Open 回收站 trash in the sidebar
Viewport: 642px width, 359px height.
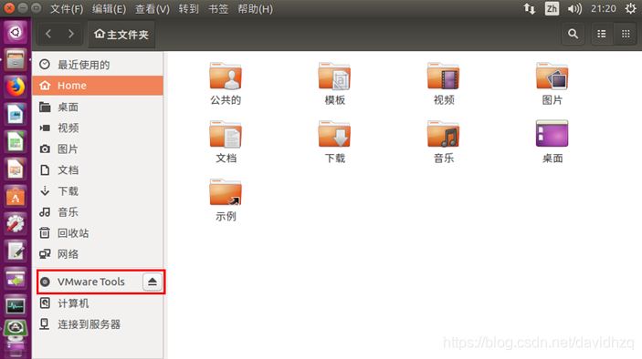pos(98,233)
